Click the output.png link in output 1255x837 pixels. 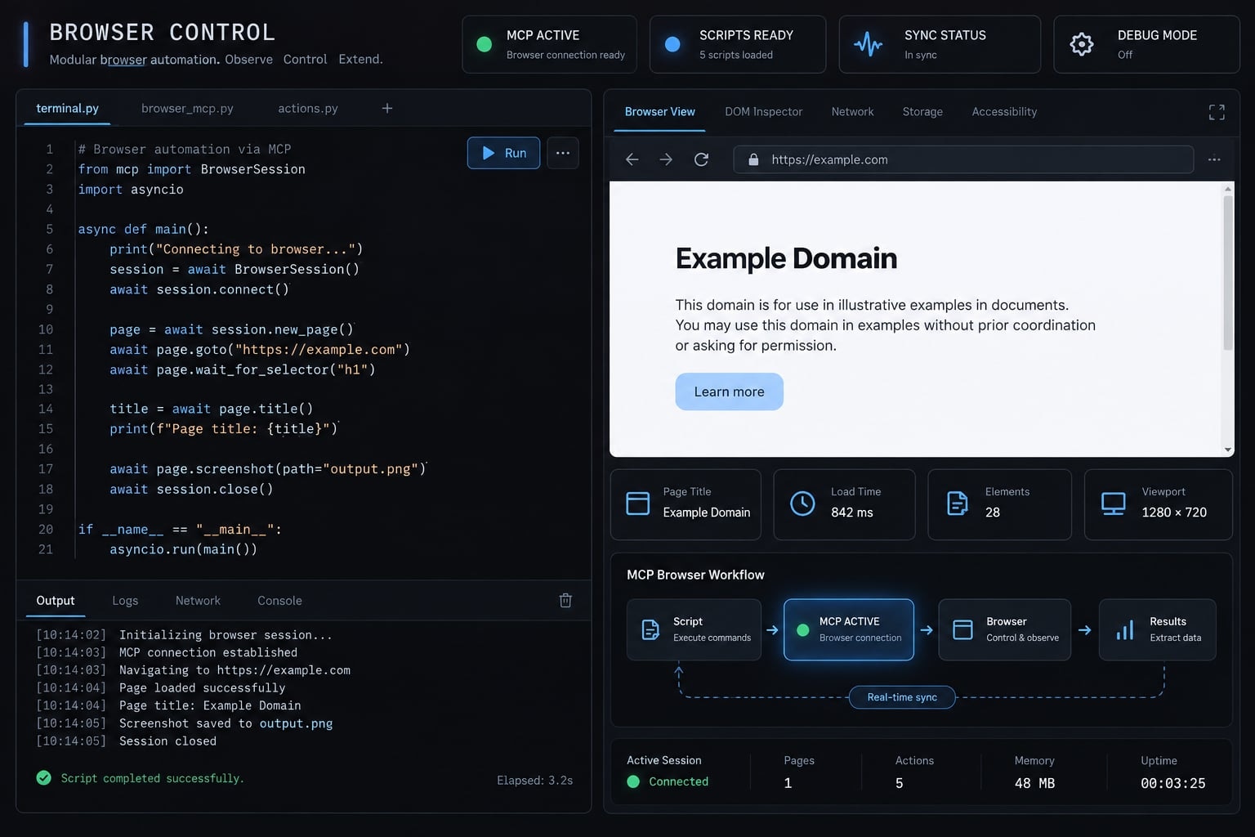pyautogui.click(x=296, y=723)
